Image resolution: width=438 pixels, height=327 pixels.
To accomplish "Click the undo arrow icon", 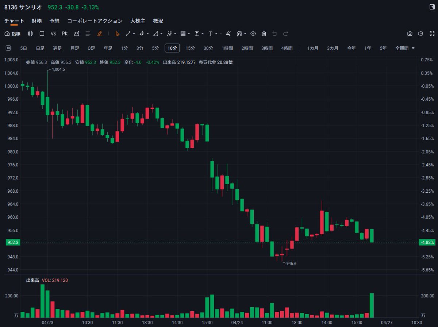I will tap(275, 34).
